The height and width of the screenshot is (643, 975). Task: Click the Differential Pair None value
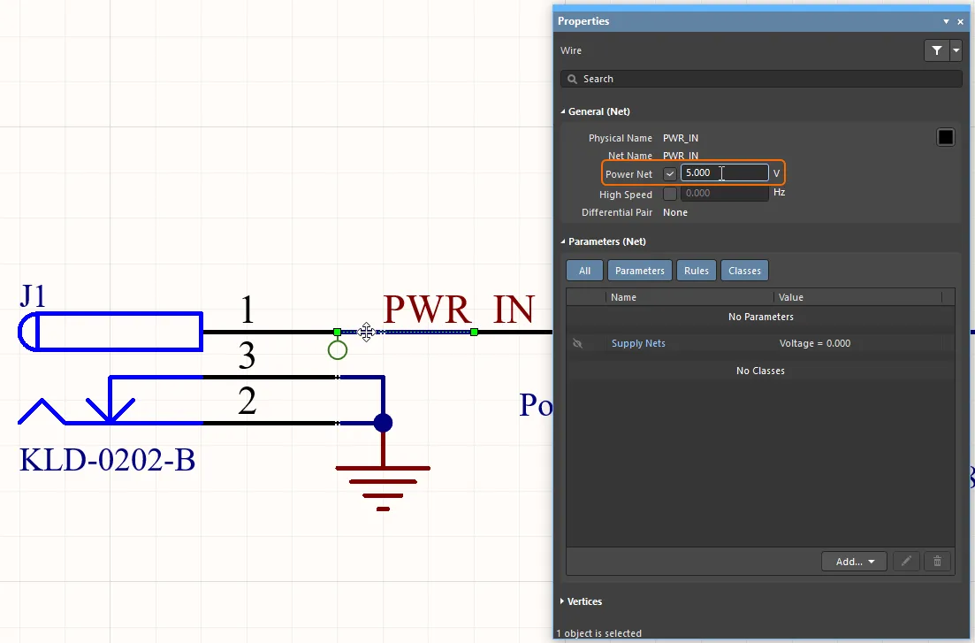675,212
